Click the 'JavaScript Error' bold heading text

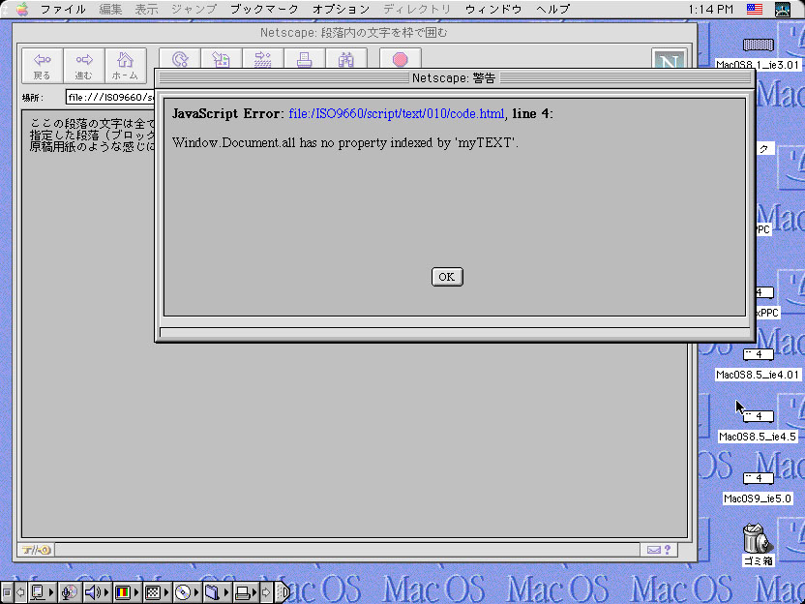(225, 113)
